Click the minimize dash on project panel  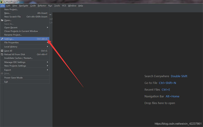tap(50, 15)
